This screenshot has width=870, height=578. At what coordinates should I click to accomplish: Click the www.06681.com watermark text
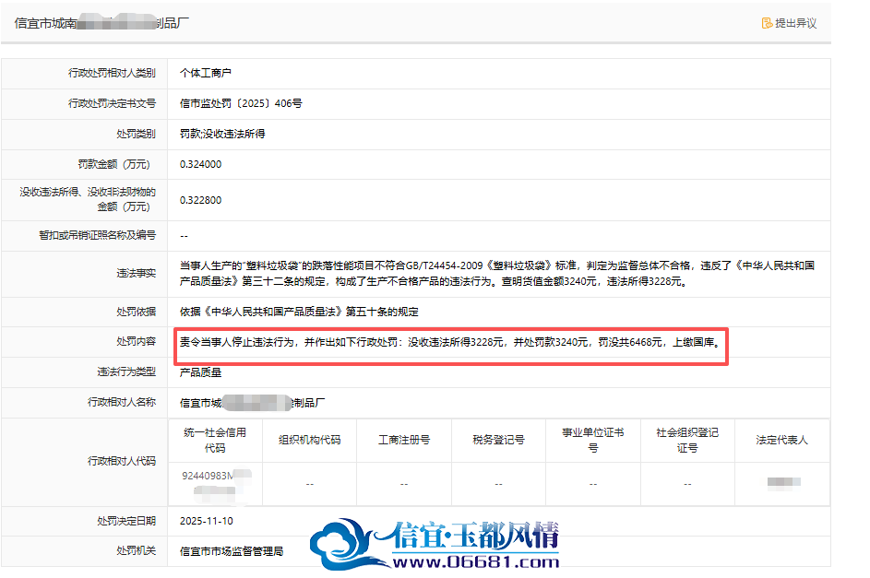tap(475, 562)
